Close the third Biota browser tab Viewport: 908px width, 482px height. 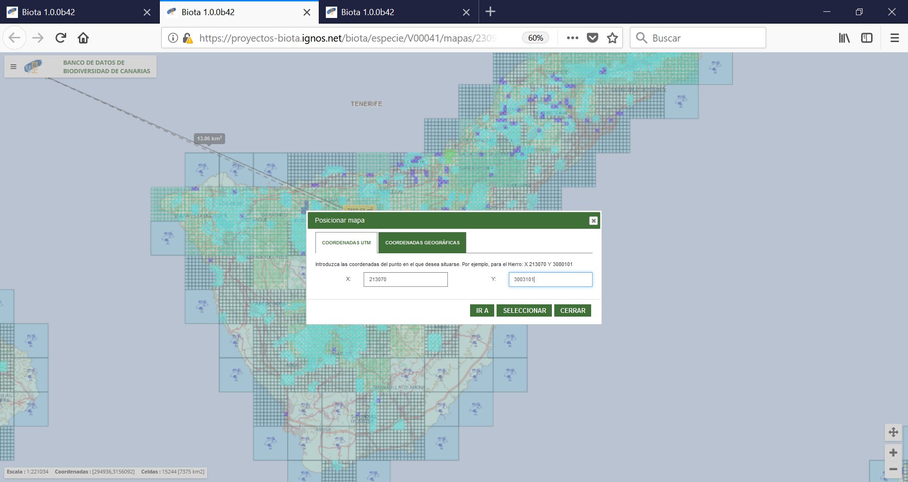pyautogui.click(x=466, y=12)
